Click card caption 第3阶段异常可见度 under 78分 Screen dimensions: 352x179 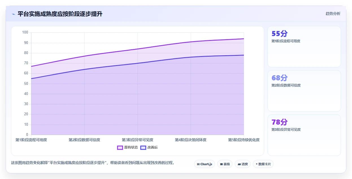click(x=286, y=130)
